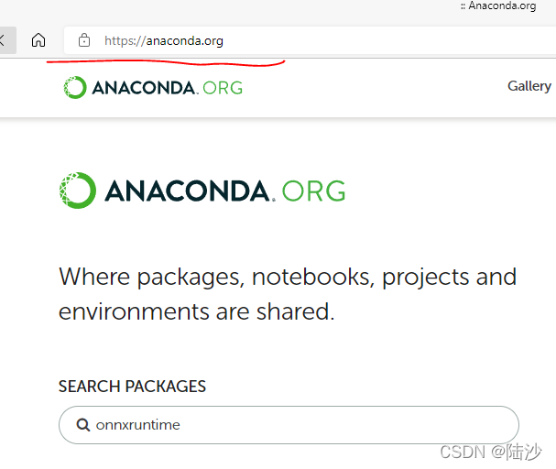Open site info via padlock icon
Screen dimensions: 556x469
click(x=84, y=40)
